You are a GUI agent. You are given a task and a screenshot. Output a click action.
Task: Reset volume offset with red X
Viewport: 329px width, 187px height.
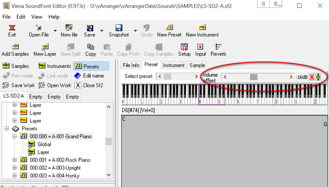point(312,77)
